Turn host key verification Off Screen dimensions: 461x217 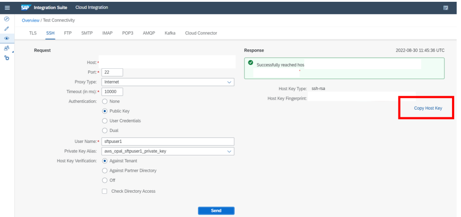[x=104, y=180]
